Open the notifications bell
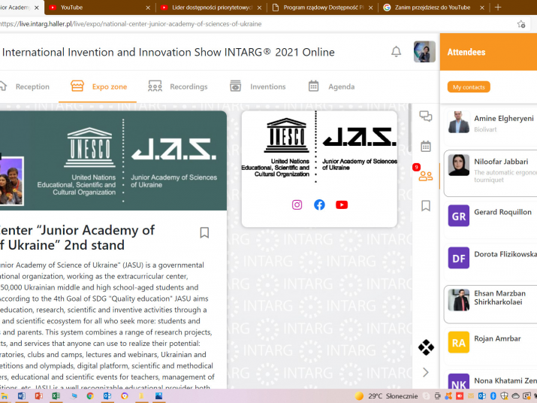Image resolution: width=537 pixels, height=403 pixels. (x=396, y=52)
